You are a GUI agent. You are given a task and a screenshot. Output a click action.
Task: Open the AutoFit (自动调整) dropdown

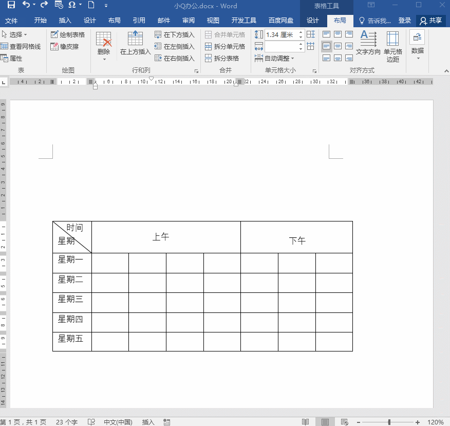coord(274,58)
